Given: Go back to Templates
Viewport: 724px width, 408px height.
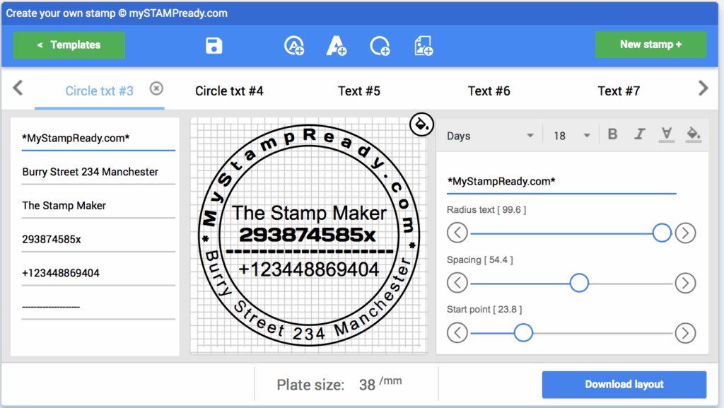Looking at the screenshot, I should 69,45.
